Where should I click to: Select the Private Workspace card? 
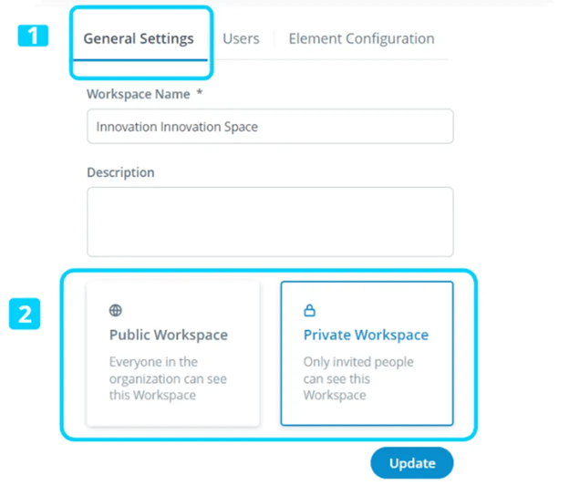(367, 354)
